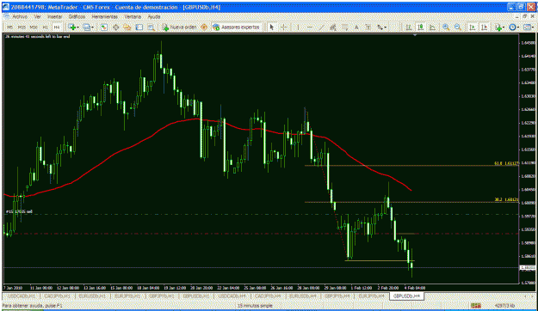Image resolution: width=538 pixels, height=311 pixels.
Task: Switch to the CADJPYb,H4 chart tab
Action: point(268,296)
